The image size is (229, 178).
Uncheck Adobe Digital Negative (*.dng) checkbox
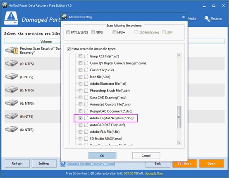pyautogui.click(x=80, y=118)
